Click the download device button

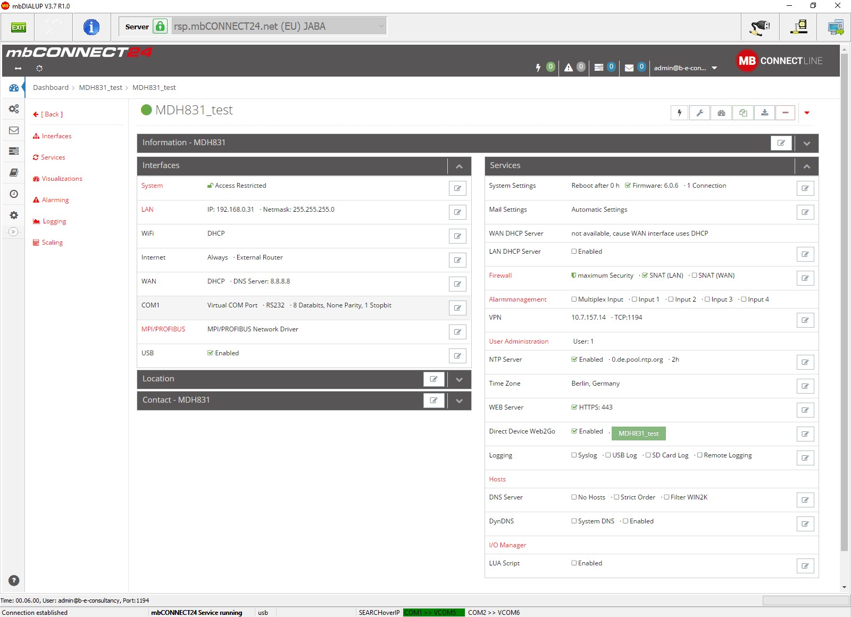764,113
